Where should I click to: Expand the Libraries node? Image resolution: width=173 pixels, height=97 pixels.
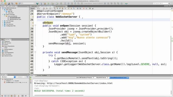(3, 23)
